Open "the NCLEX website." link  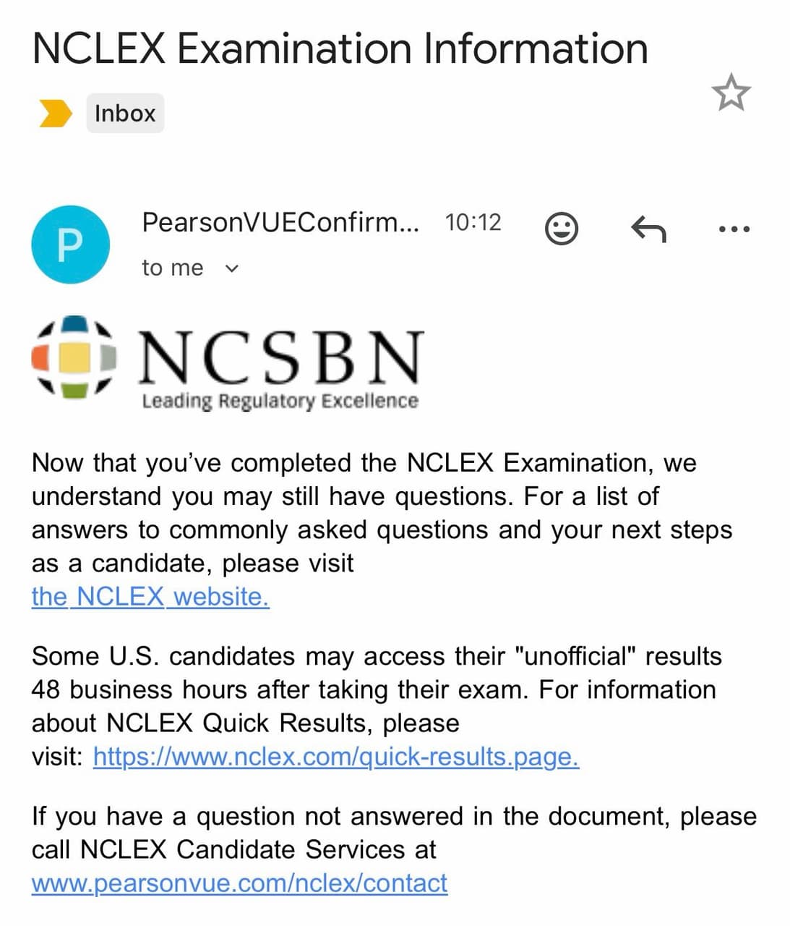(150, 597)
